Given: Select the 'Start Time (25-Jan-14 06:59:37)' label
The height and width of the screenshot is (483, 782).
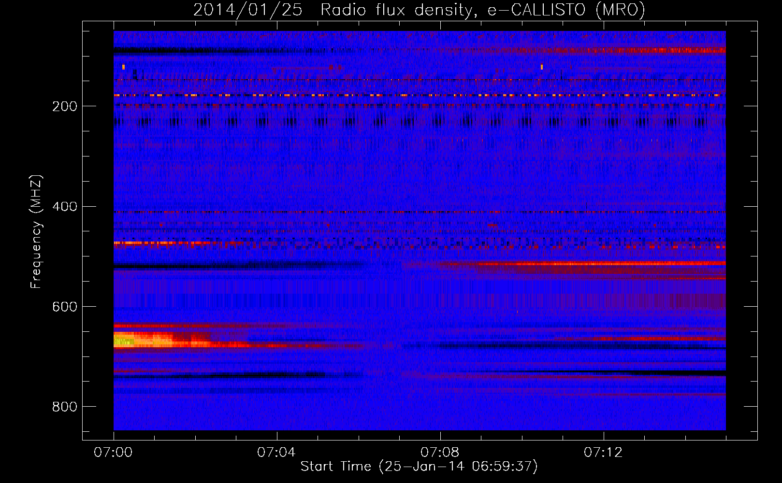Looking at the screenshot, I should click(x=419, y=467).
